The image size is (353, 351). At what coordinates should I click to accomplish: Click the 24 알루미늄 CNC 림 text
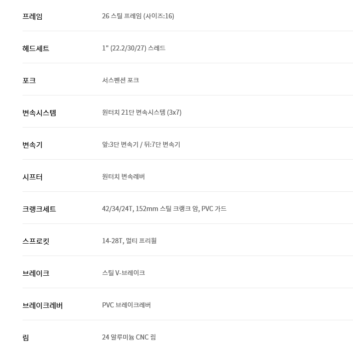click(x=129, y=337)
